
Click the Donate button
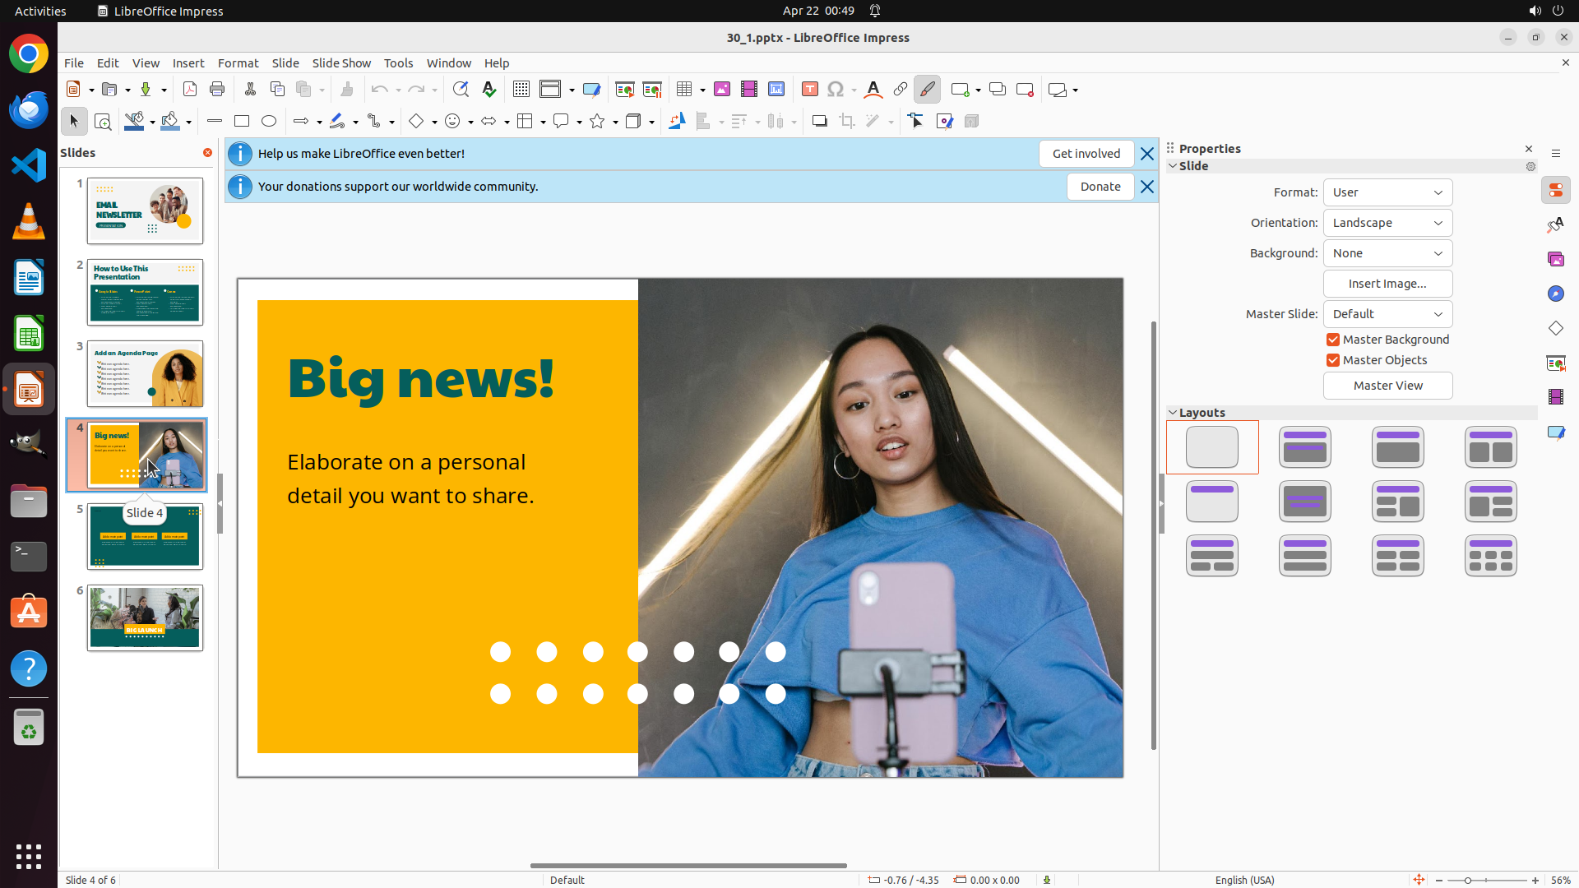point(1100,187)
